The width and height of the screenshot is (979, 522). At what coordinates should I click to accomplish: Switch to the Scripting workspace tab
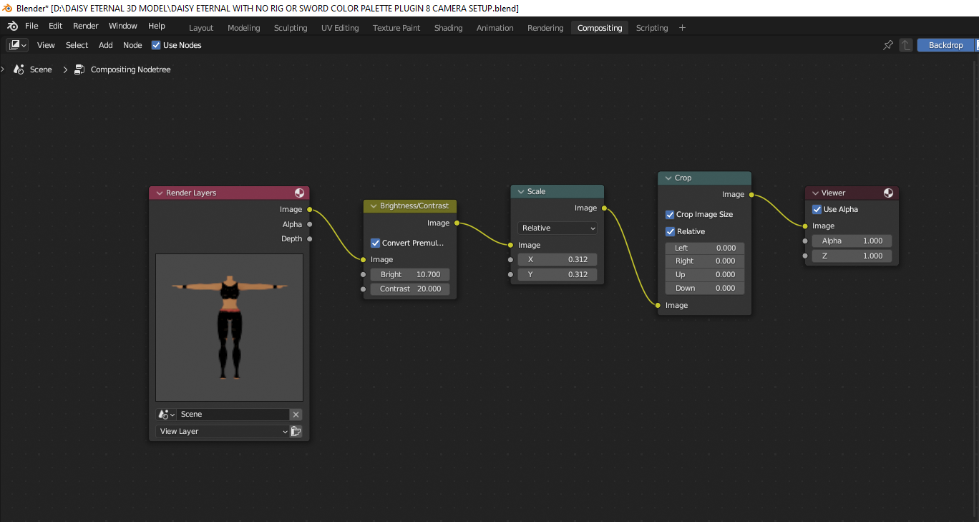652,28
